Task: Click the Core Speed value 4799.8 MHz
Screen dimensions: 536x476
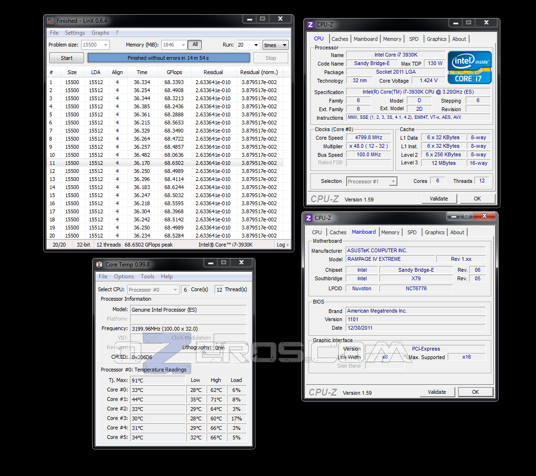Action: click(x=368, y=137)
